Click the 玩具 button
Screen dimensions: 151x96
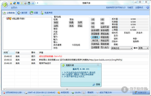[x=80, y=22]
